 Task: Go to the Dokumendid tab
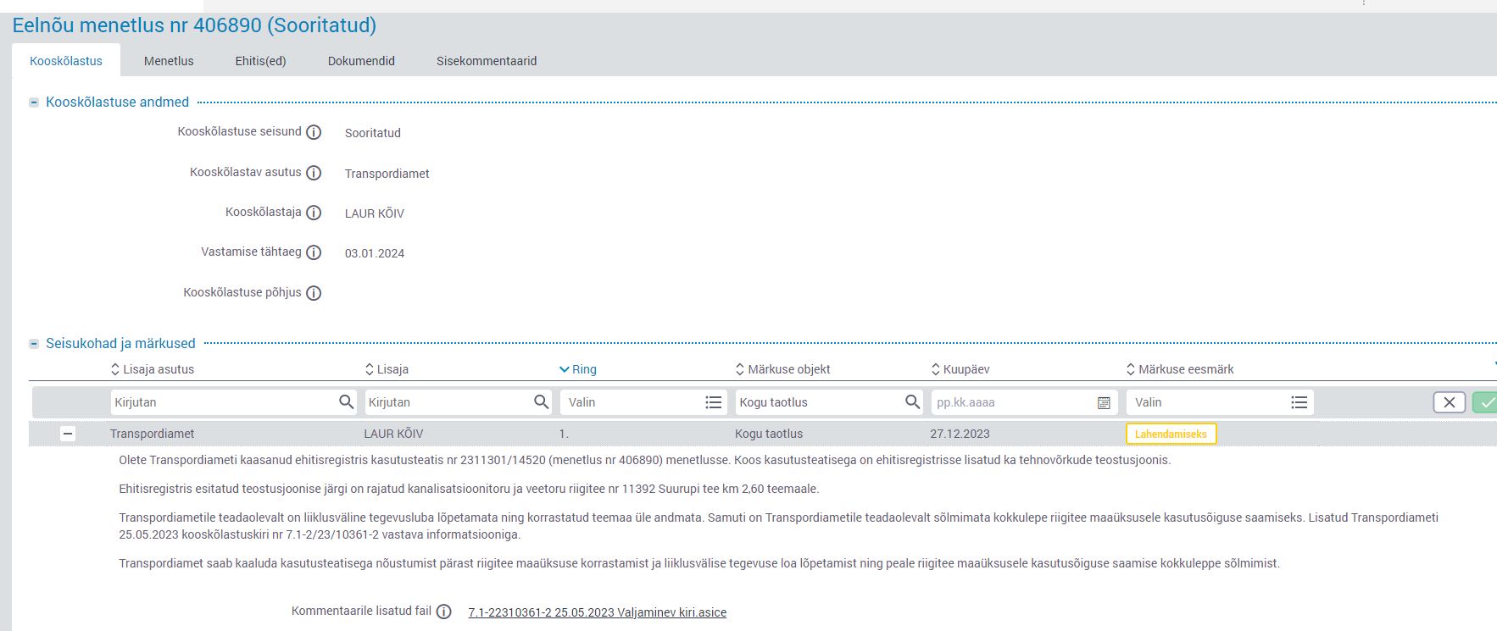[x=361, y=61]
